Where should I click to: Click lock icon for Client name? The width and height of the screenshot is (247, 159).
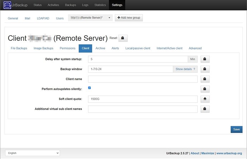tap(205, 79)
